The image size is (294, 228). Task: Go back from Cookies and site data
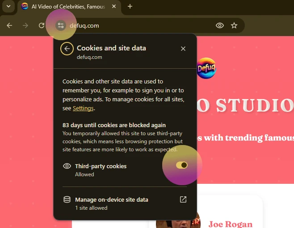click(x=67, y=49)
